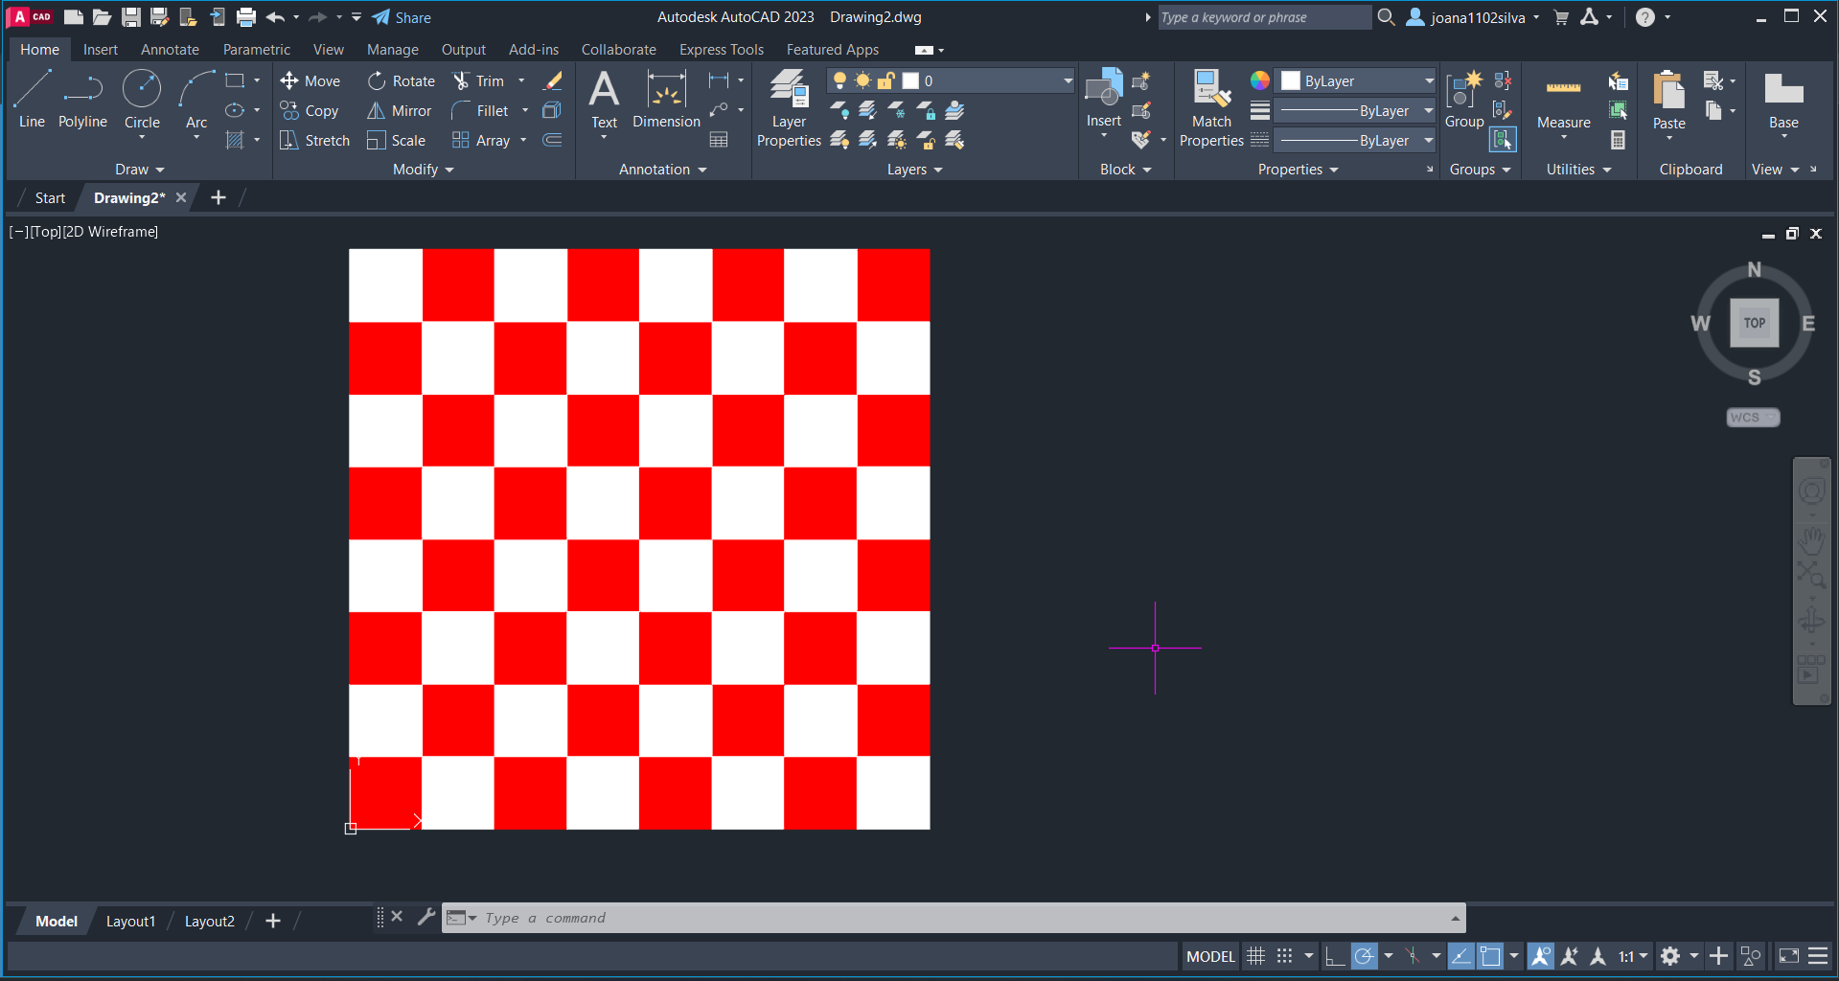The image size is (1839, 981).
Task: Toggle drawing grid display in status bar
Action: point(1255,956)
